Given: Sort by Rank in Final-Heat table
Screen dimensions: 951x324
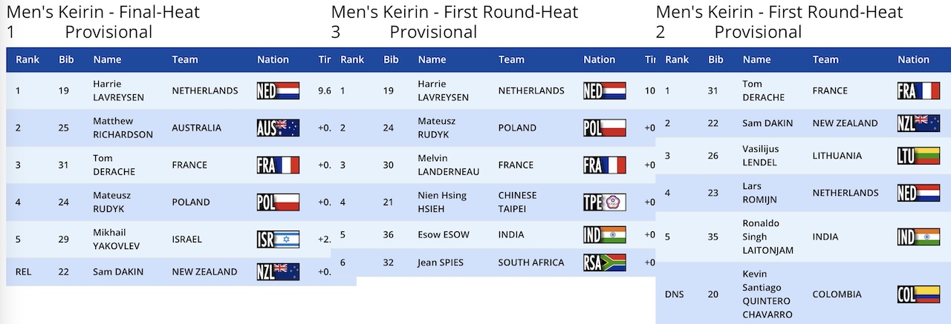Looking at the screenshot, I should point(27,59).
